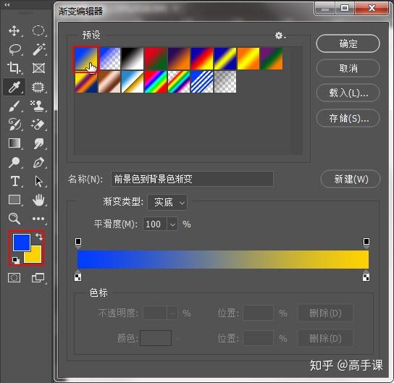Choose the transparent stripes gradient preset
394x383 pixels.
pos(202,82)
